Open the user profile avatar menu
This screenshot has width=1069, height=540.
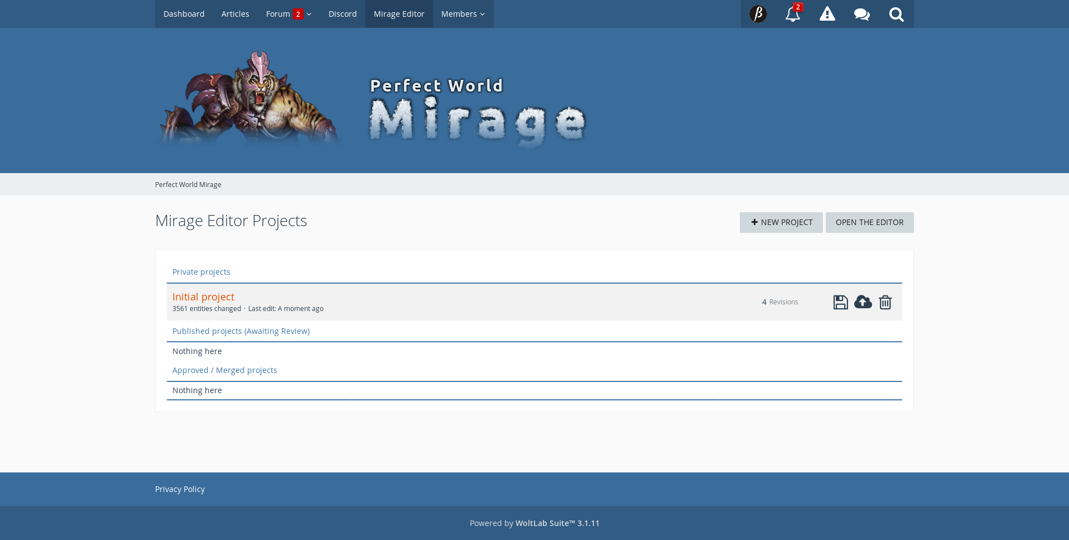click(758, 14)
